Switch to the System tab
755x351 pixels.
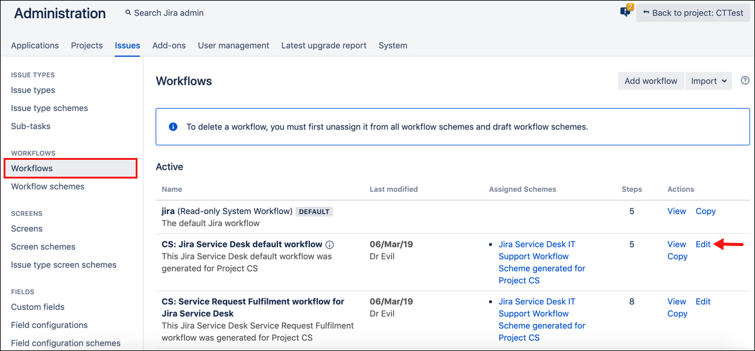tap(393, 45)
